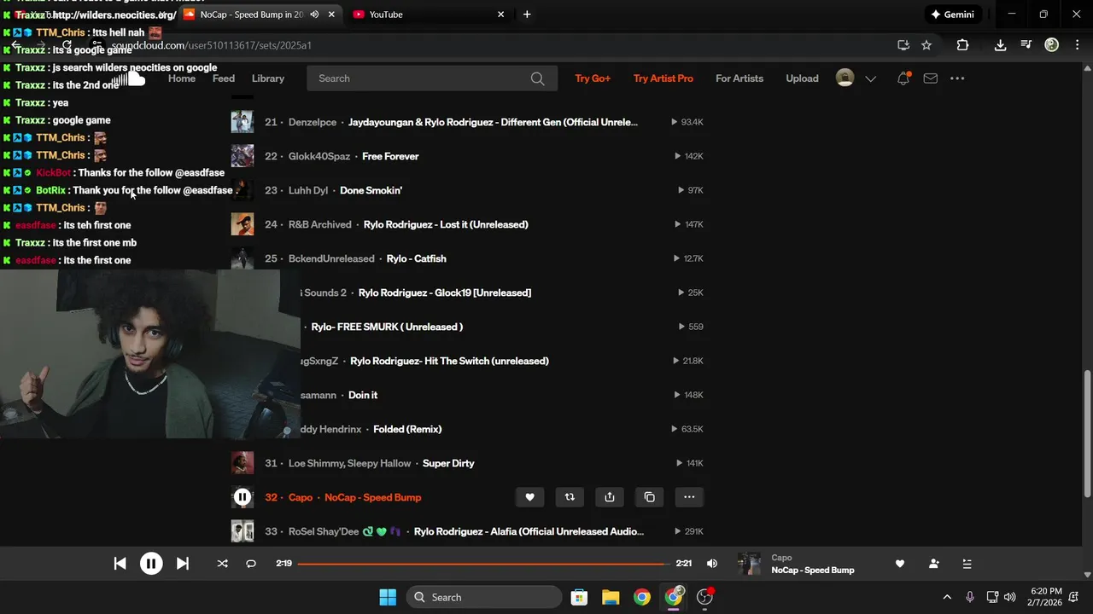Open the media control icon in Chrome toolbar
The height and width of the screenshot is (614, 1093).
pyautogui.click(x=1026, y=45)
